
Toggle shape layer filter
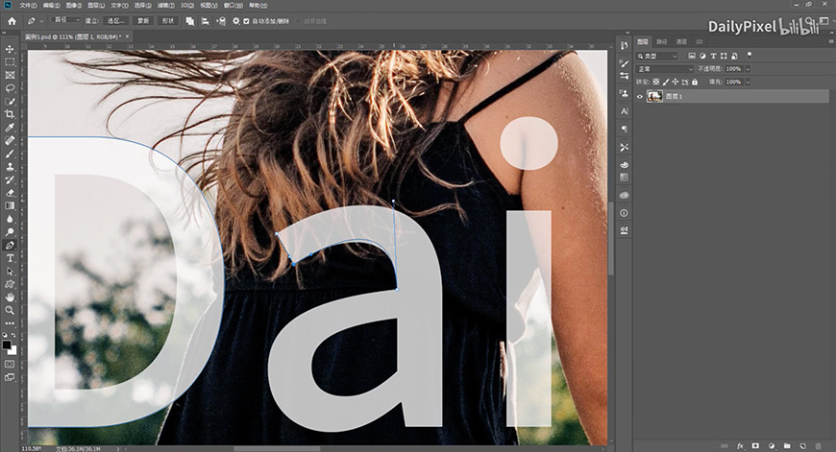724,56
